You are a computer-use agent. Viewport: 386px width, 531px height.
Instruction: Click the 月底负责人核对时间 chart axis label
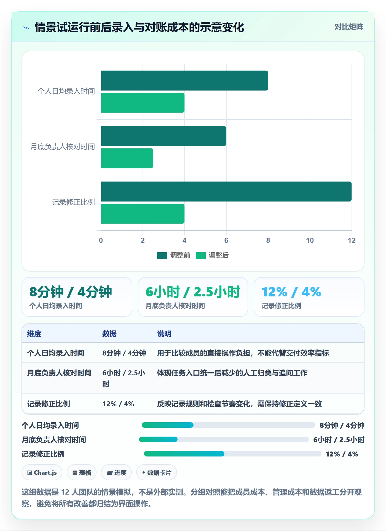point(63,147)
